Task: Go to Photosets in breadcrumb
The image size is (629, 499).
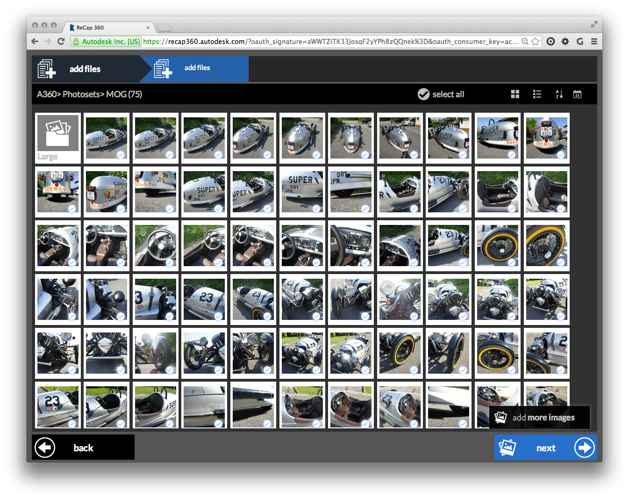Action: (81, 94)
